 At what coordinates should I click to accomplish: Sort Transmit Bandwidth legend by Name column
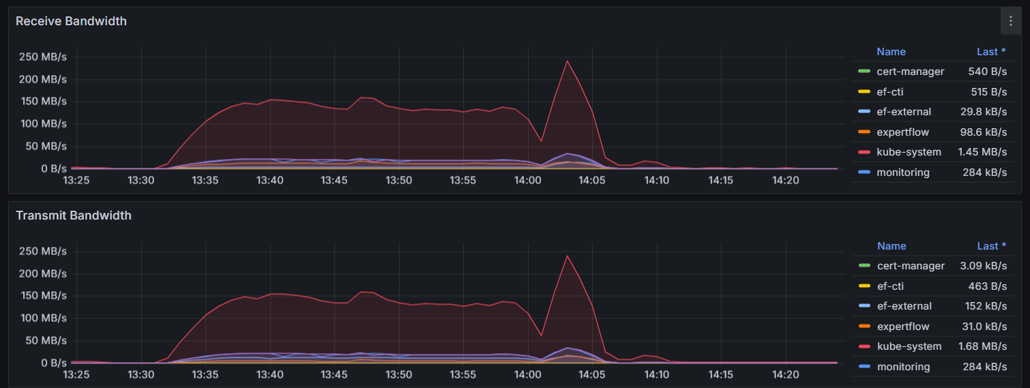click(x=891, y=246)
